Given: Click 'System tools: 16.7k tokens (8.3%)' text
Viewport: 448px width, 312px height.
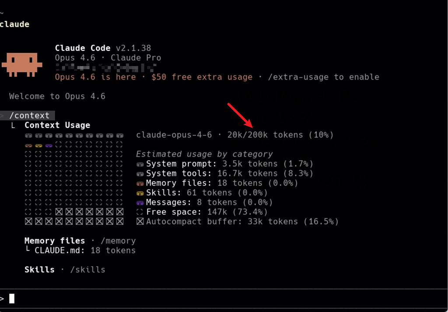Looking at the screenshot, I should [230, 174].
